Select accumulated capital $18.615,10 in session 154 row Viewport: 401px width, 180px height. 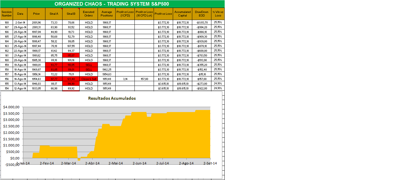(183, 88)
